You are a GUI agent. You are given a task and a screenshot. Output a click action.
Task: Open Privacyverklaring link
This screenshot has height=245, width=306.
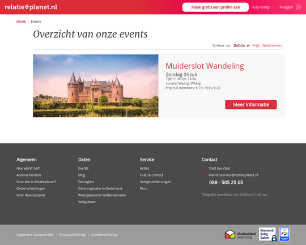point(73,235)
